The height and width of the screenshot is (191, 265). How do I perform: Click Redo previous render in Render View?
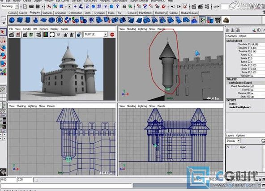(x=12, y=34)
